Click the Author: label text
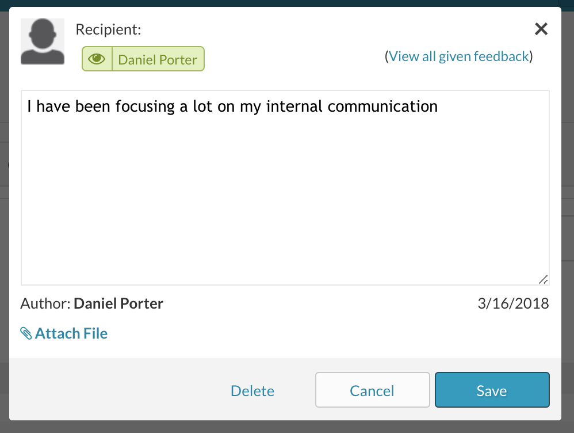Image resolution: width=574 pixels, height=433 pixels. 45,303
